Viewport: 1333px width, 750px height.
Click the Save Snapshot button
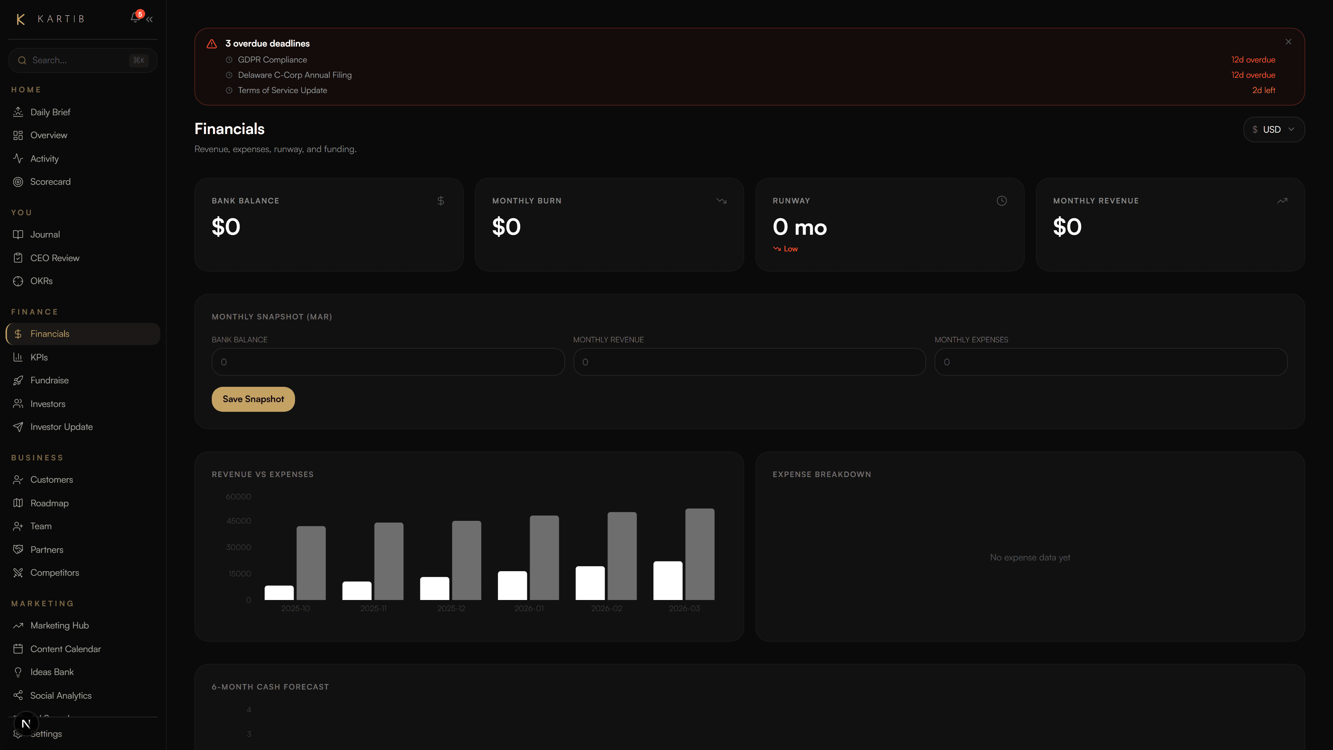(253, 399)
